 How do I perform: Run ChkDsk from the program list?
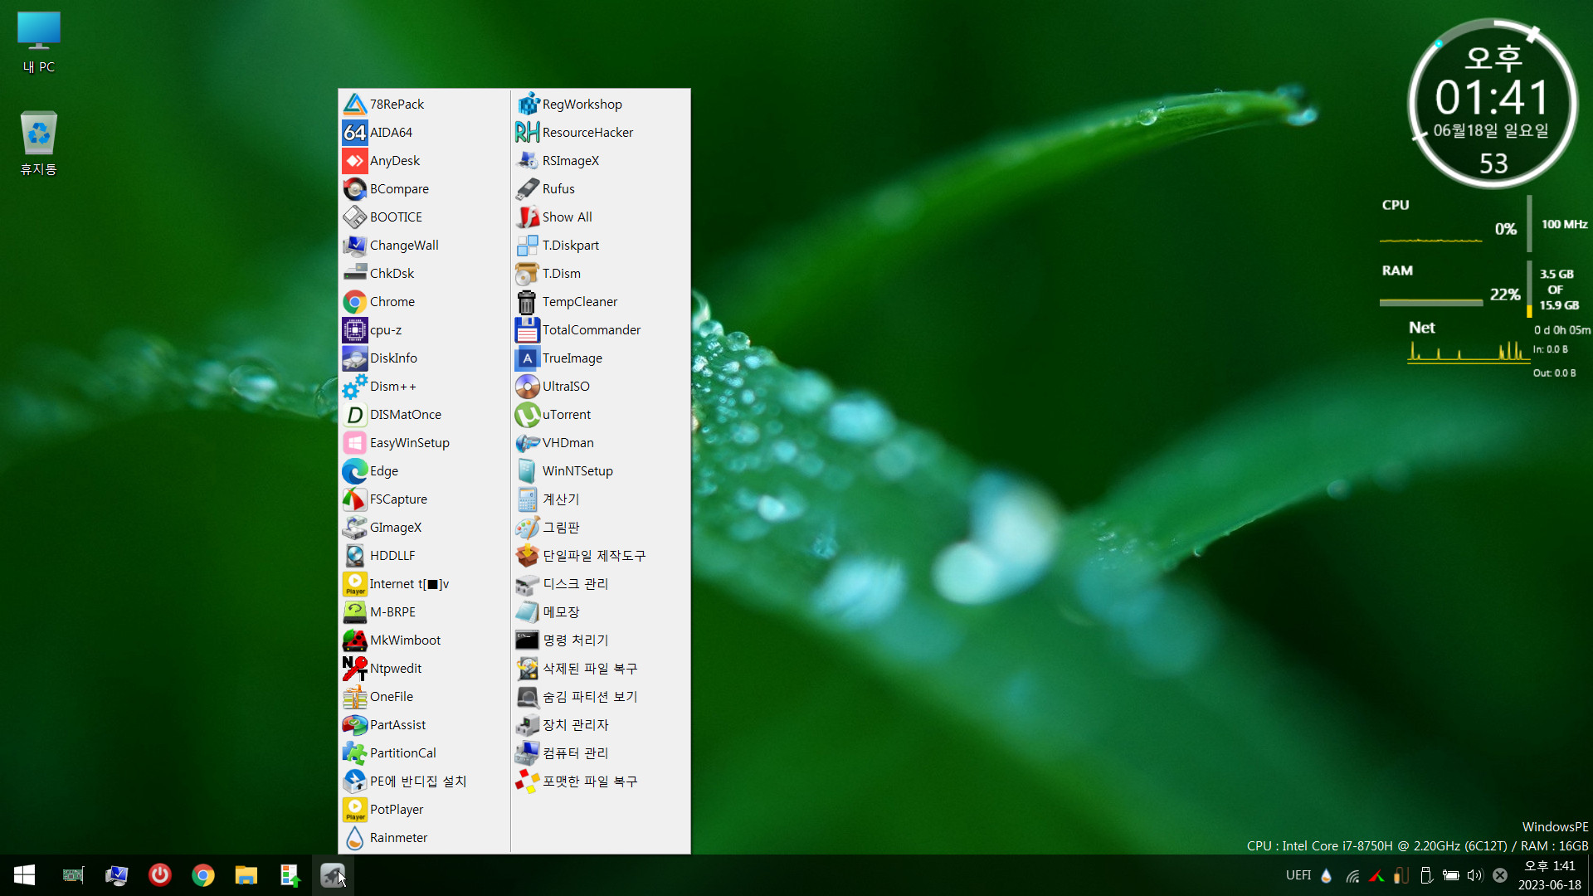point(424,274)
